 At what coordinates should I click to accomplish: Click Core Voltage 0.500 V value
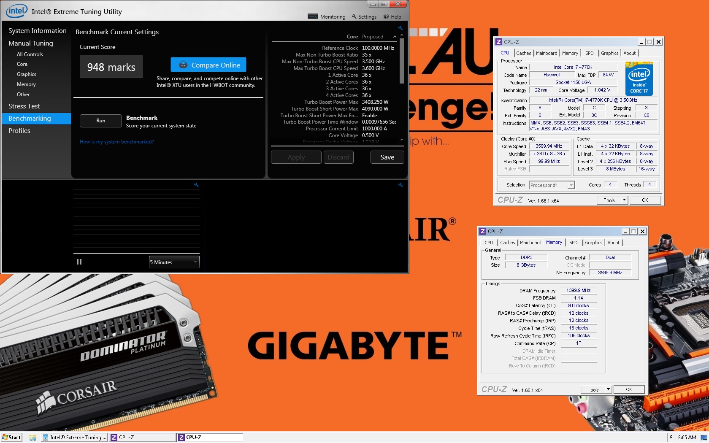[x=370, y=135]
